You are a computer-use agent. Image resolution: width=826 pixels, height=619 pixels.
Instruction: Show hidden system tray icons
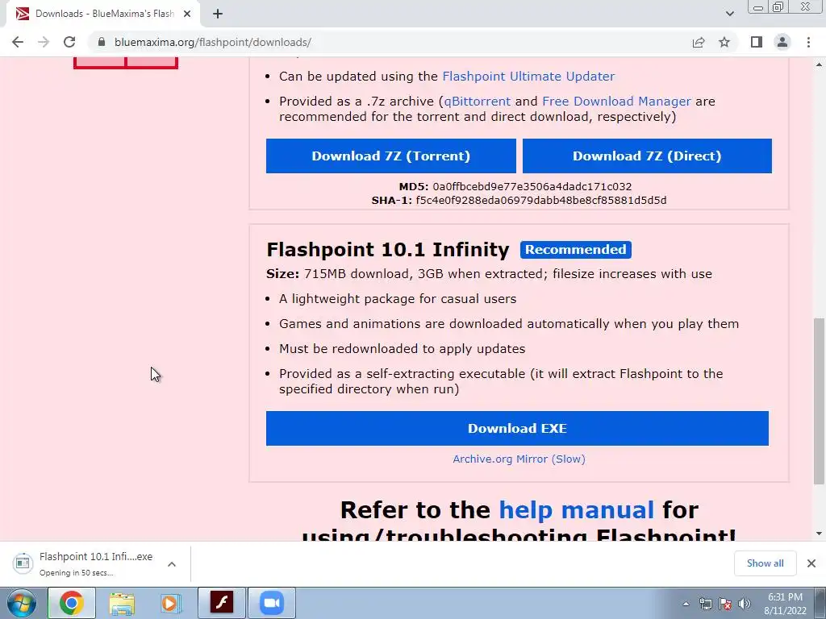pos(686,604)
